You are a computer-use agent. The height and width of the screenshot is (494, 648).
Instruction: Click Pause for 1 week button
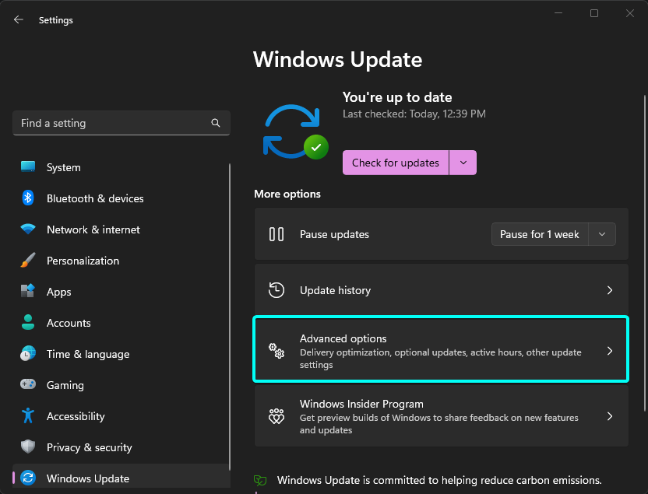tap(539, 234)
